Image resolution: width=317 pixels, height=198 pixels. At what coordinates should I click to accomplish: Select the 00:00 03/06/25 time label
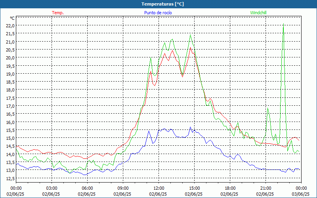tap(301, 191)
